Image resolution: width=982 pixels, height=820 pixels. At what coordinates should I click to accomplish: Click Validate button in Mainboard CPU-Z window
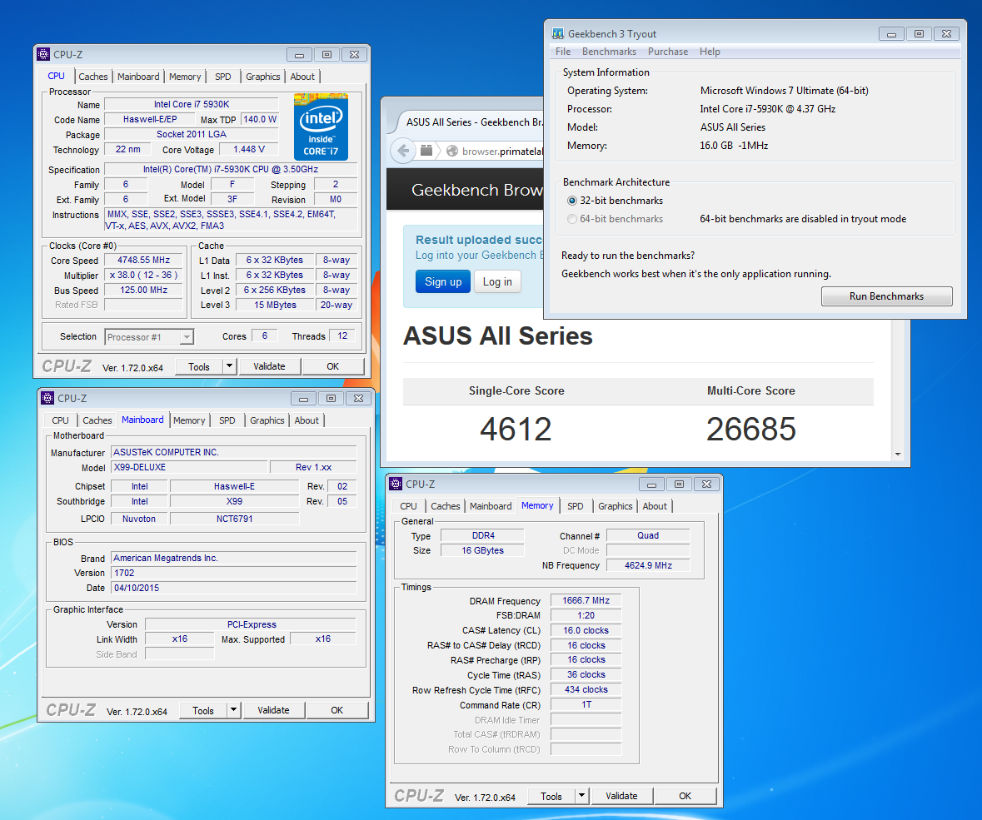point(274,710)
